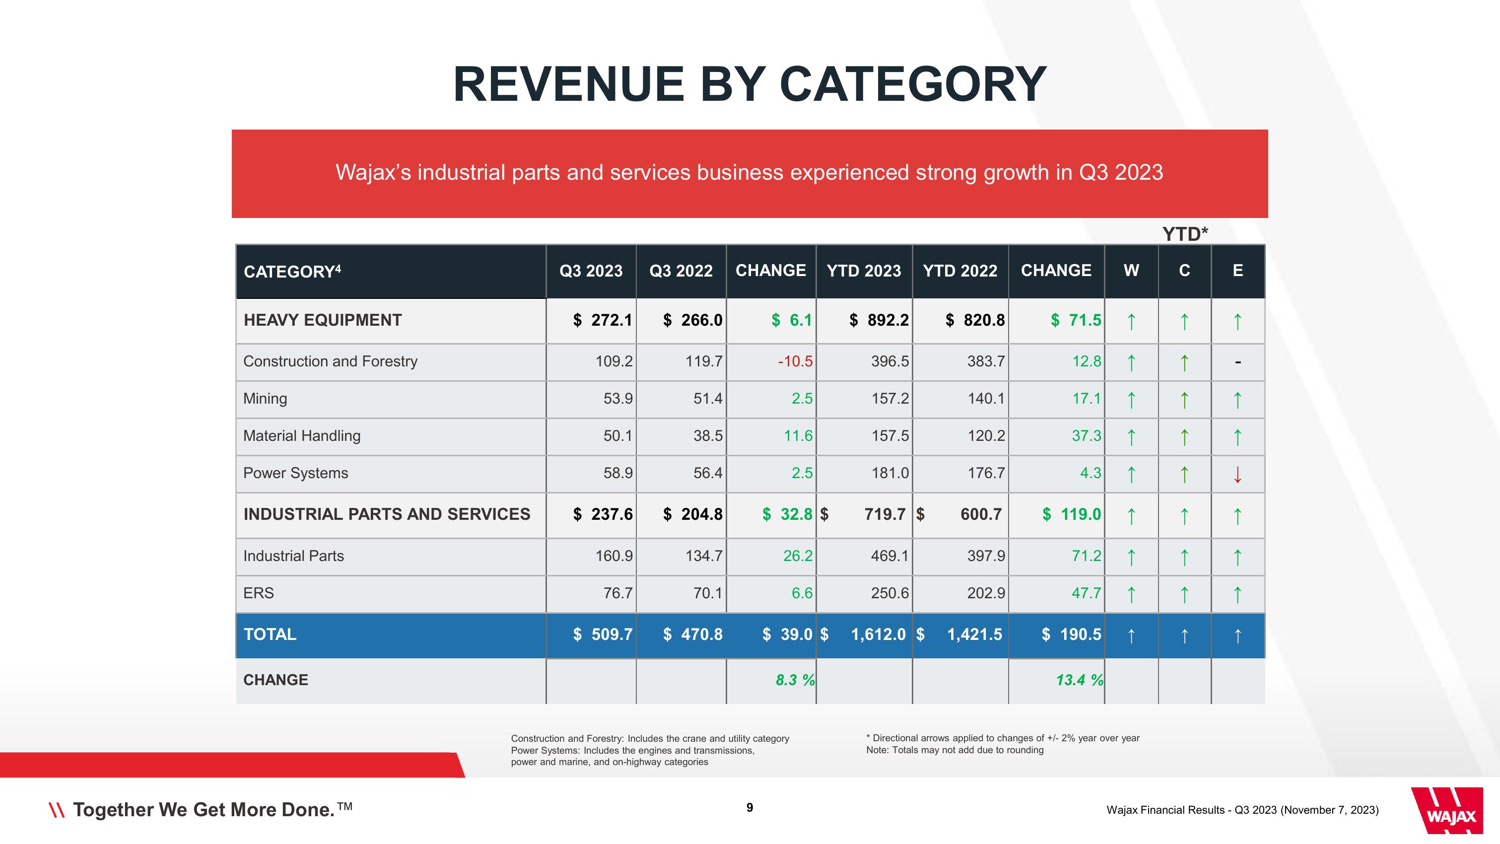Click the Total row E column white arrow
Image resolution: width=1500 pixels, height=844 pixels.
tap(1238, 635)
